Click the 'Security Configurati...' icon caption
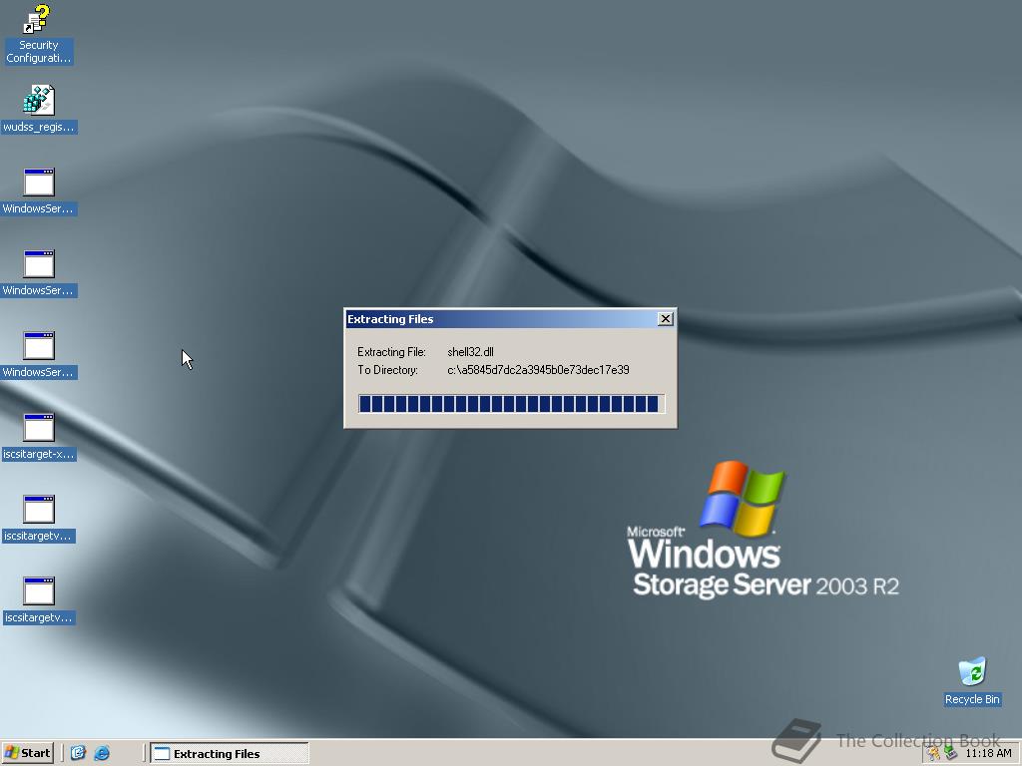 pyautogui.click(x=39, y=52)
